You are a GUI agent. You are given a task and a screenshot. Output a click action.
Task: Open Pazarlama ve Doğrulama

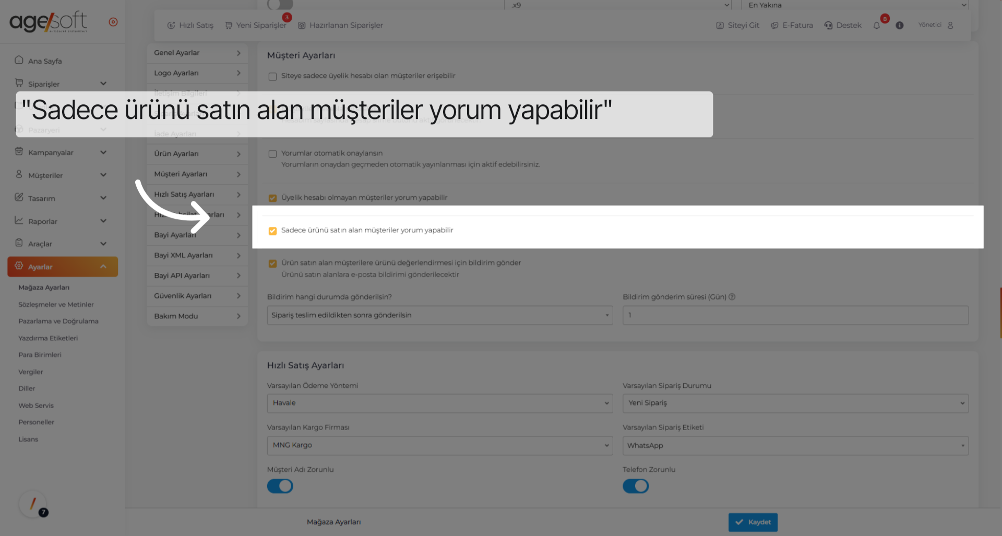point(58,321)
